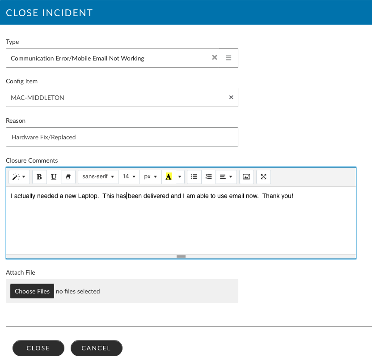Toggle bold formatting in editor
Image resolution: width=372 pixels, height=362 pixels.
(x=39, y=177)
